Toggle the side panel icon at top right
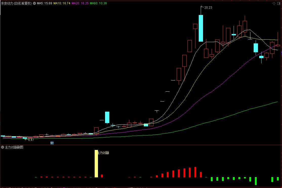 tap(279, 3)
